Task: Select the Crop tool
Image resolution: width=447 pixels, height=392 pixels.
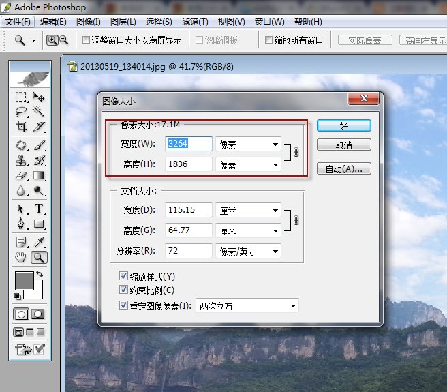Action: tap(21, 127)
